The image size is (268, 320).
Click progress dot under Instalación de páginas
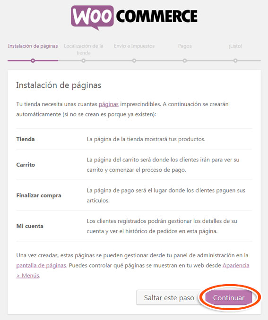click(x=33, y=60)
